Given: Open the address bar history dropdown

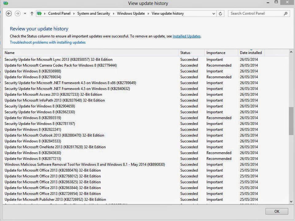Looking at the screenshot, I should pos(214,14).
